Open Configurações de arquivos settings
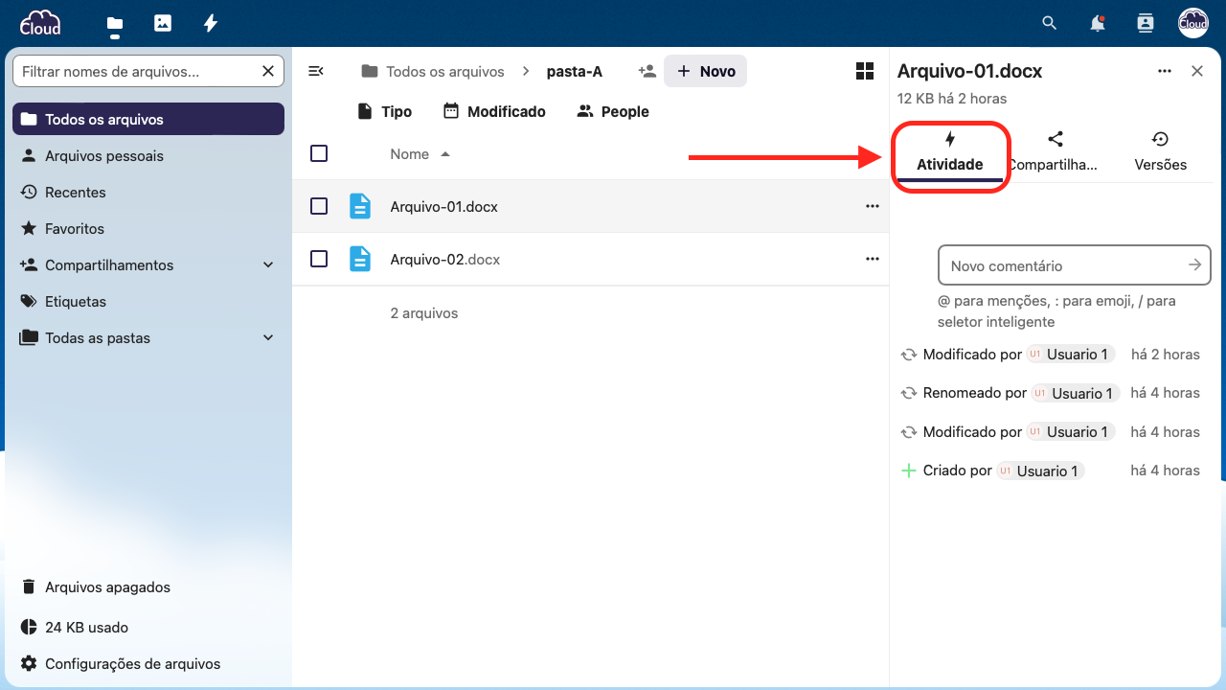The width and height of the screenshot is (1226, 690). coord(148,663)
